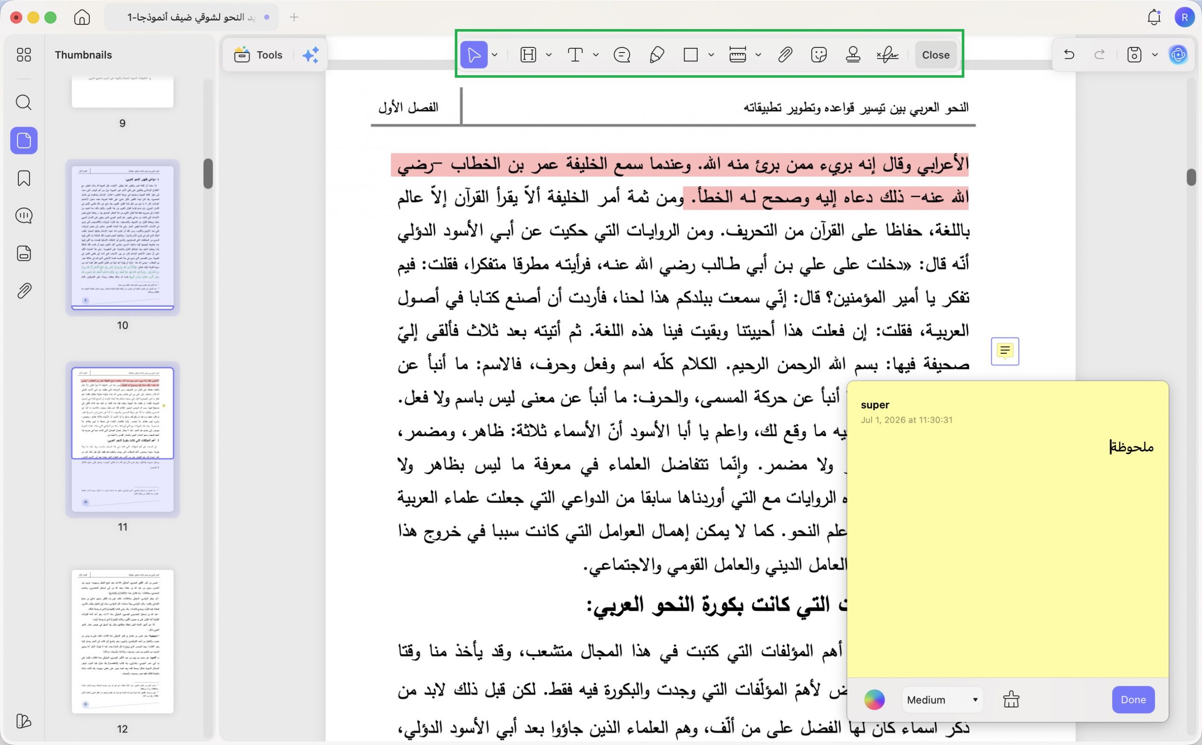Open the UPDF AI assistant icon
The width and height of the screenshot is (1202, 745).
(x=1178, y=55)
